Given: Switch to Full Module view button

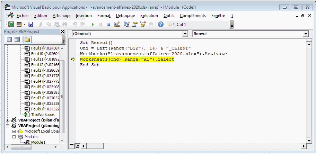Looking at the screenshot, I should [x=78, y=146].
